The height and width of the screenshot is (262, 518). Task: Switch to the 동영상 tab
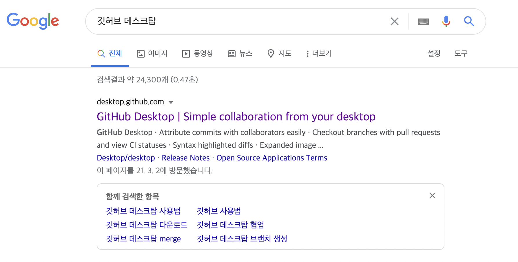pyautogui.click(x=198, y=53)
